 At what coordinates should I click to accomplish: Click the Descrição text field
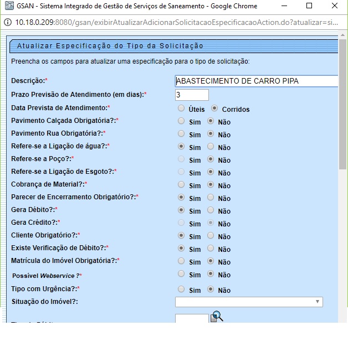(x=256, y=81)
